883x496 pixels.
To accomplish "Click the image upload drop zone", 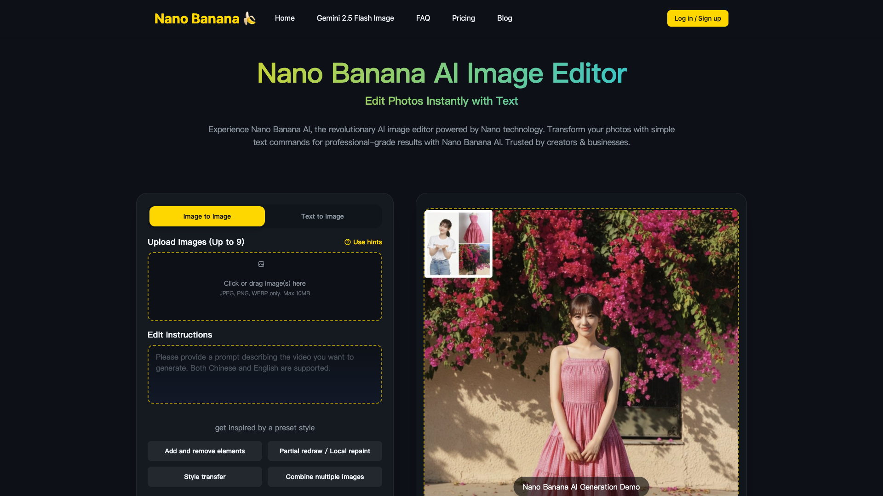I will (264, 286).
